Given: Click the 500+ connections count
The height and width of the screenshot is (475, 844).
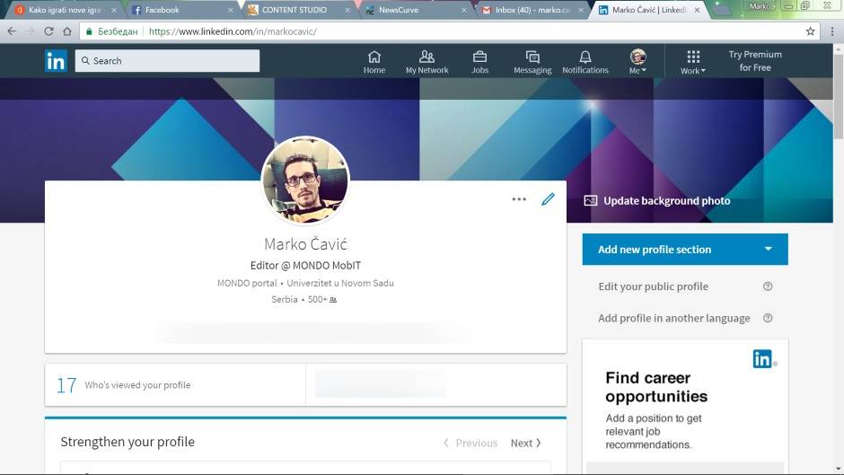Looking at the screenshot, I should (x=321, y=299).
